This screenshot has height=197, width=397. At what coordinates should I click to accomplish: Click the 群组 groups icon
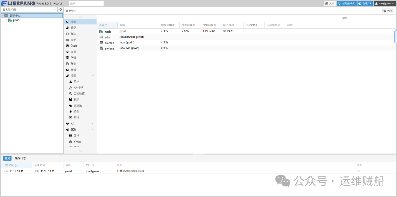[x=71, y=100]
